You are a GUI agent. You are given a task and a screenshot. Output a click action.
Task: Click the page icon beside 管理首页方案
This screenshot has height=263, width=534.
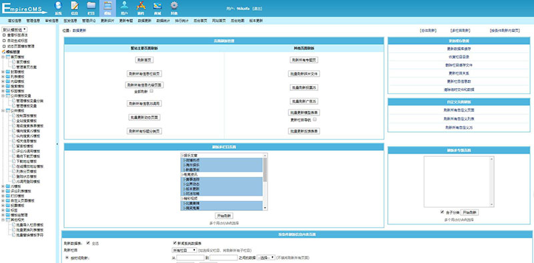coord(13,67)
